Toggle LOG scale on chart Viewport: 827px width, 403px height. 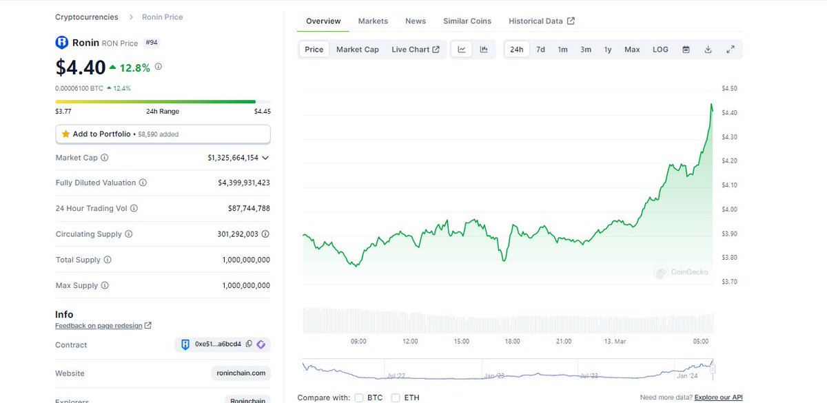pyautogui.click(x=660, y=50)
